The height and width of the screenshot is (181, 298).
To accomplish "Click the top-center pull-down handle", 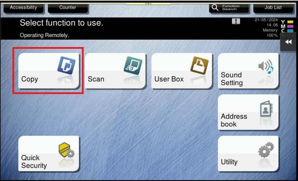I will point(148,3).
